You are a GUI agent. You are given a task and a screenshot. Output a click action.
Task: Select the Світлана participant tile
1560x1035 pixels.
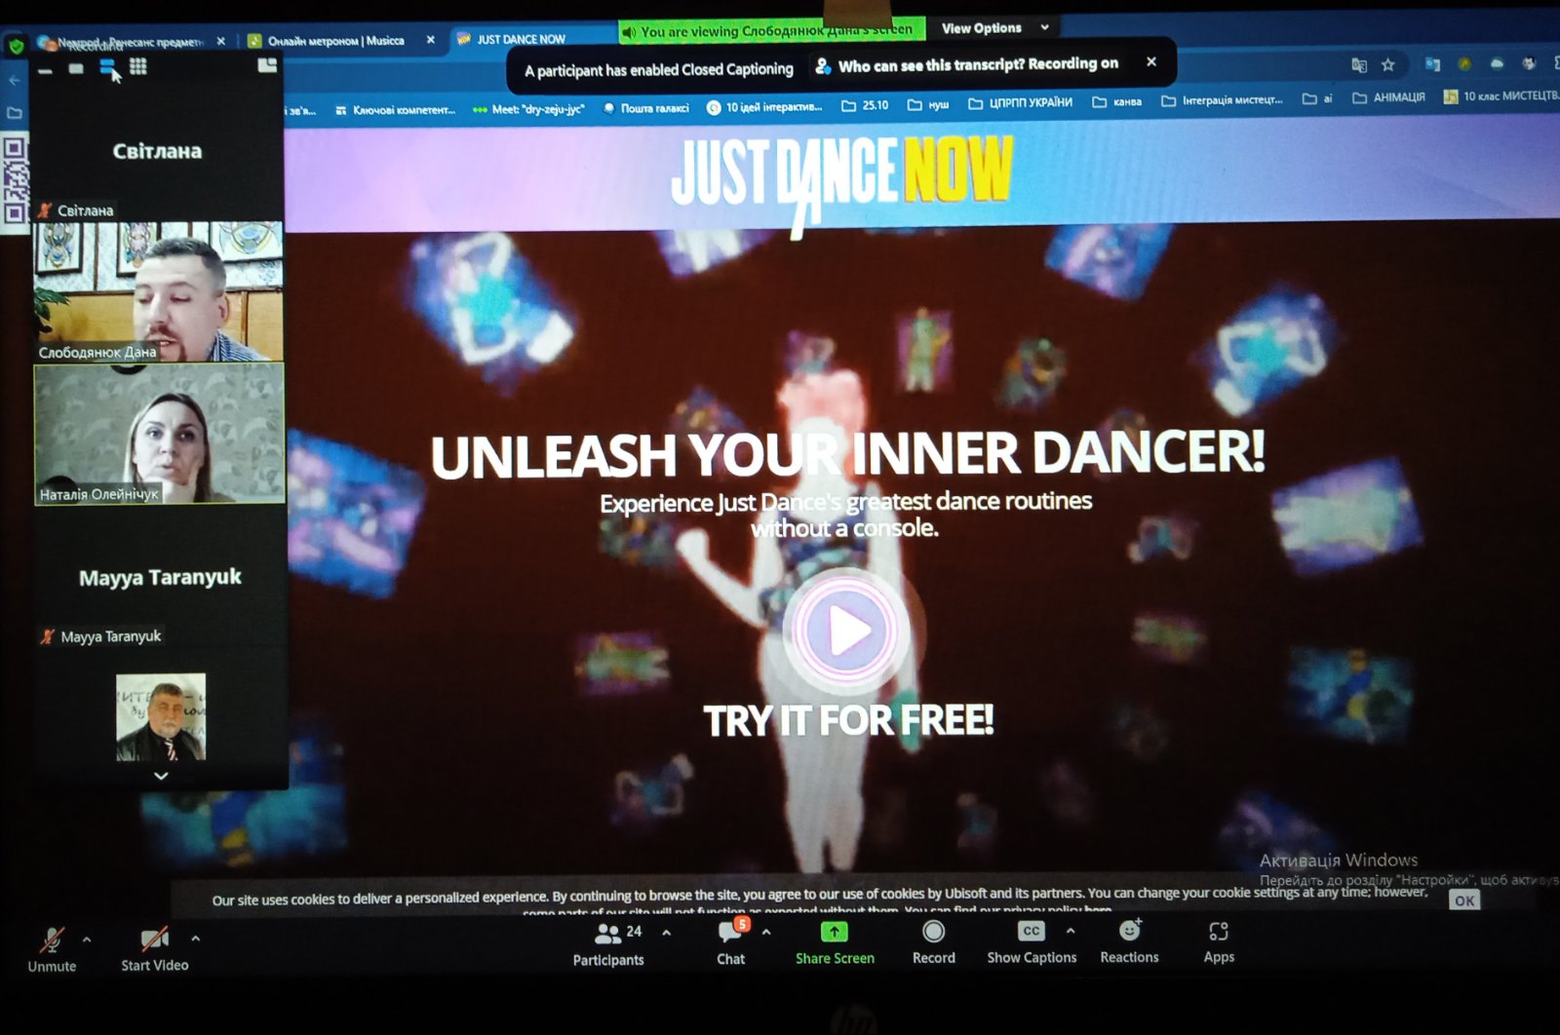coord(158,151)
